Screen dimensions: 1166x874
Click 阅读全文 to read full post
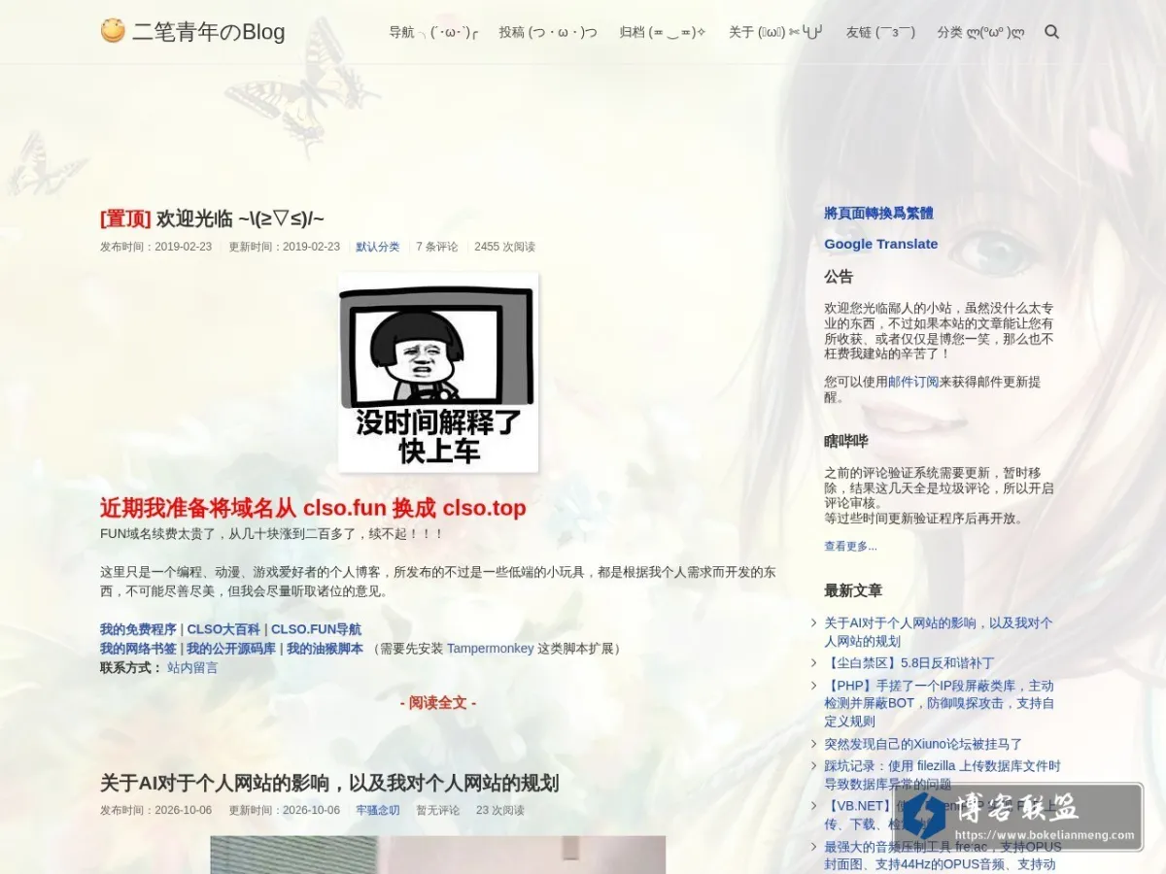(x=438, y=702)
